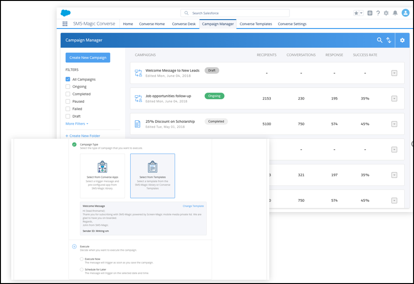This screenshot has height=284, width=414.
Task: Select the Campaign Manager tab
Action: 218,24
